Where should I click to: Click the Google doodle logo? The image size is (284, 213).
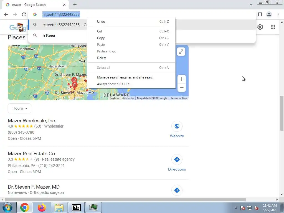point(19,27)
